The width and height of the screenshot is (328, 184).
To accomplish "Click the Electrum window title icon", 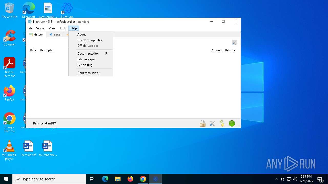I will [30, 22].
